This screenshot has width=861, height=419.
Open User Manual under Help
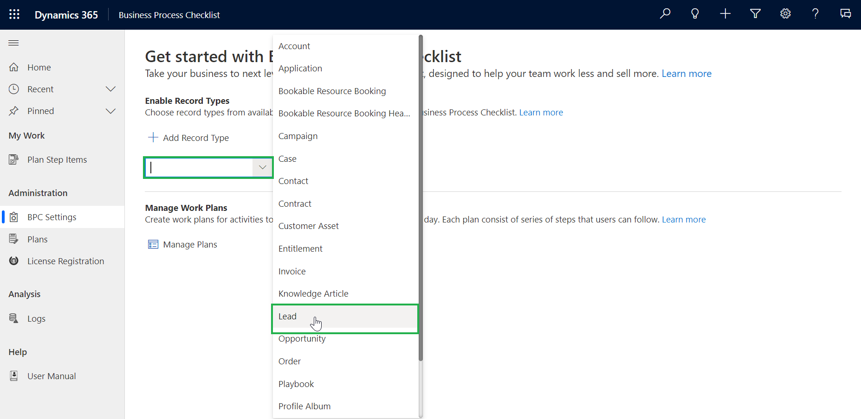tap(62, 376)
